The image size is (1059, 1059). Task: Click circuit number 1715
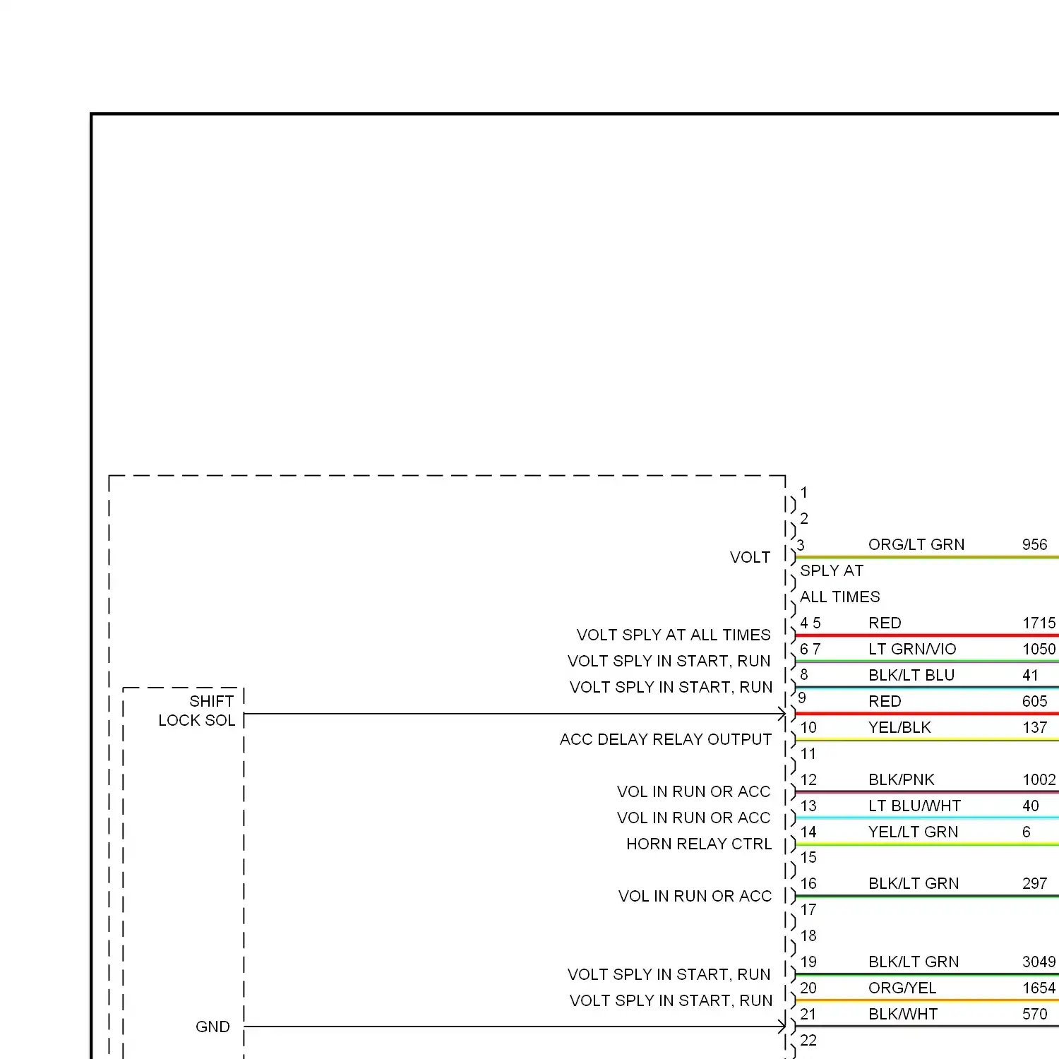point(1039,623)
